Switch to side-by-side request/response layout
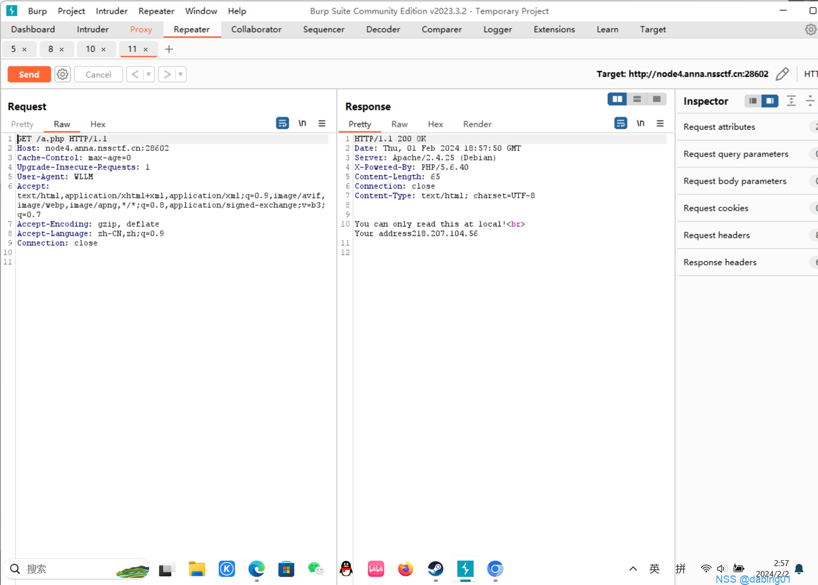Screen dimensions: 818x585 [x=617, y=99]
